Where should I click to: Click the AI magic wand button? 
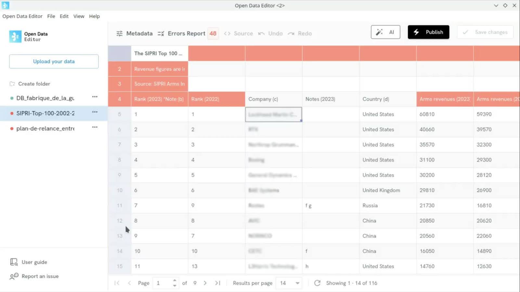(x=385, y=32)
